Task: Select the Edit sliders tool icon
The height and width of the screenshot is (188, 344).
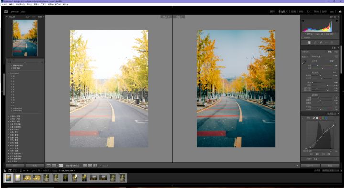Action: coord(309,43)
